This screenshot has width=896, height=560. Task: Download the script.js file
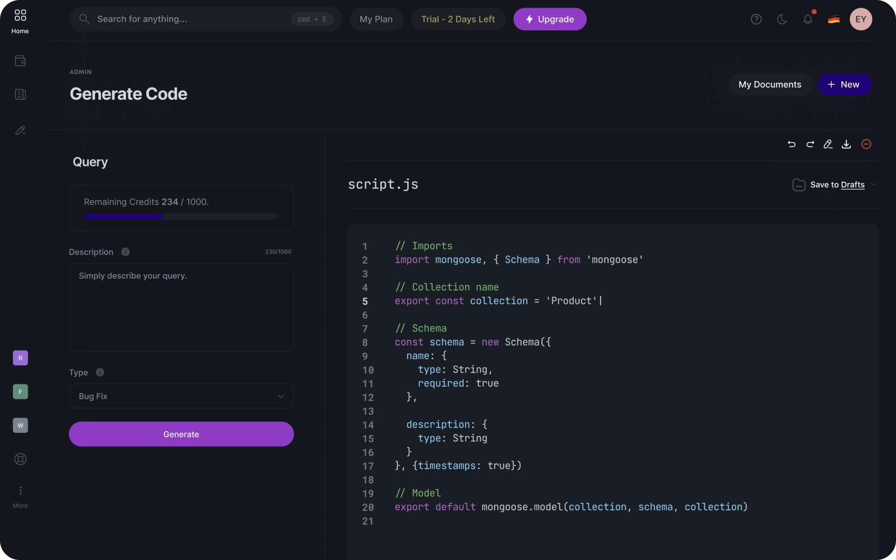(846, 144)
